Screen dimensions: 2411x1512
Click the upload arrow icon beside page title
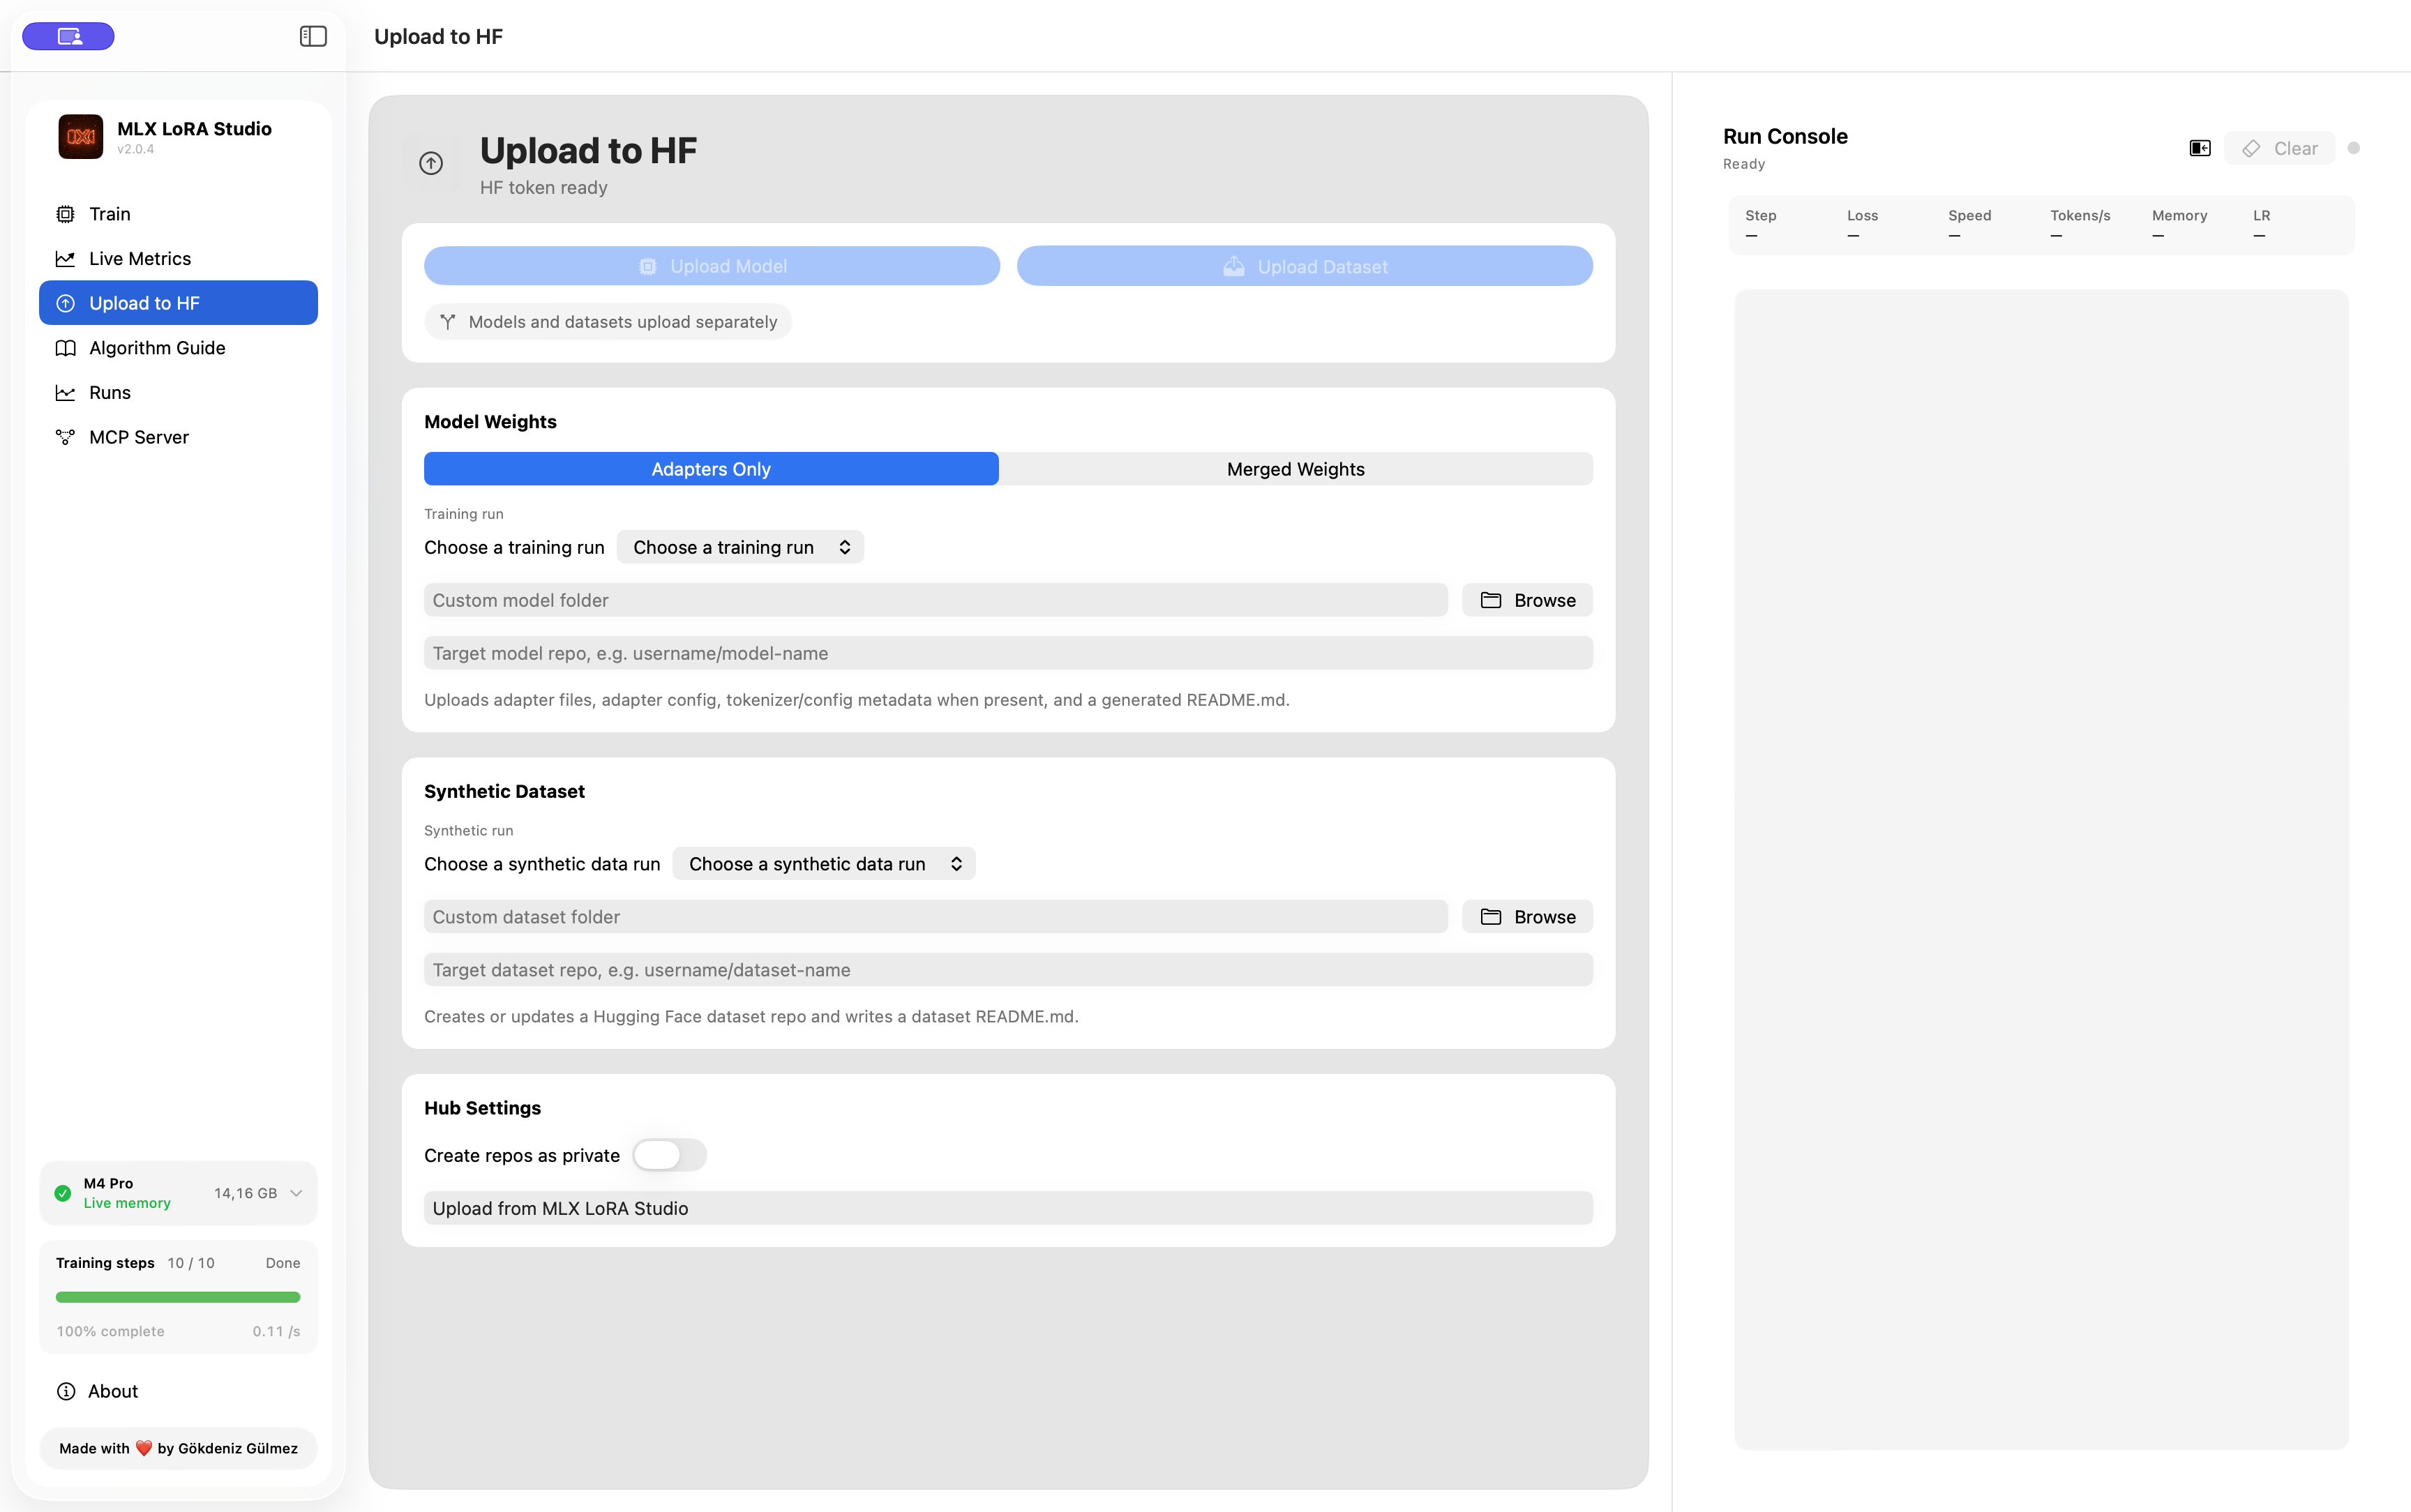point(431,163)
